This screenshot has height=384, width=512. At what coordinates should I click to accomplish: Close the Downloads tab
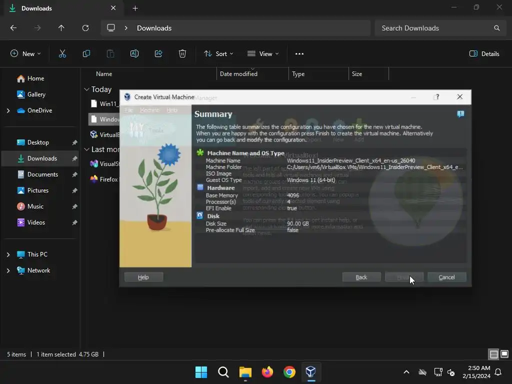click(x=113, y=8)
